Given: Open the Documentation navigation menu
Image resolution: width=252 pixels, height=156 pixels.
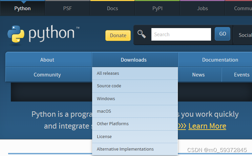Looking at the screenshot, I should pyautogui.click(x=215, y=60).
